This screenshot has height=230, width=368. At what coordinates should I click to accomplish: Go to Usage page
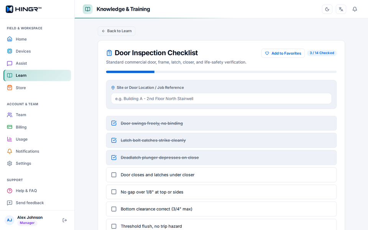(x=37, y=139)
